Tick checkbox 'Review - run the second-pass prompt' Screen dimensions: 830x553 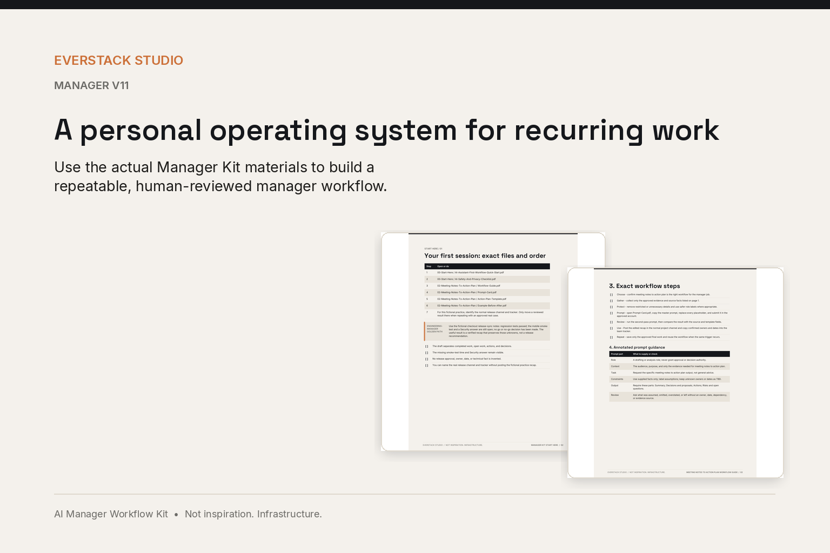612,322
